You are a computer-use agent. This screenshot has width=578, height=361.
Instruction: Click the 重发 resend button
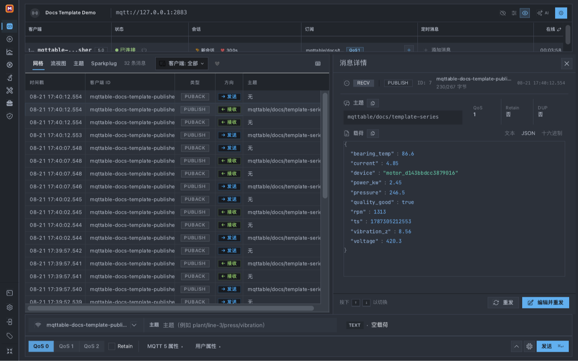point(503,302)
